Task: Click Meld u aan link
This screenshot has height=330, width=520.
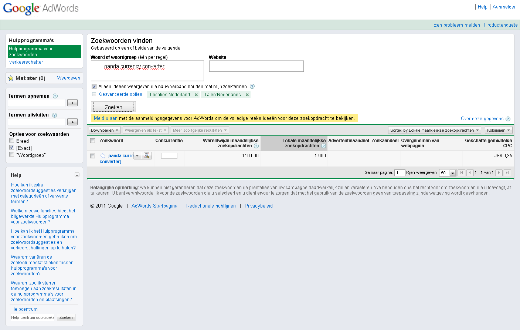Action: (106, 118)
